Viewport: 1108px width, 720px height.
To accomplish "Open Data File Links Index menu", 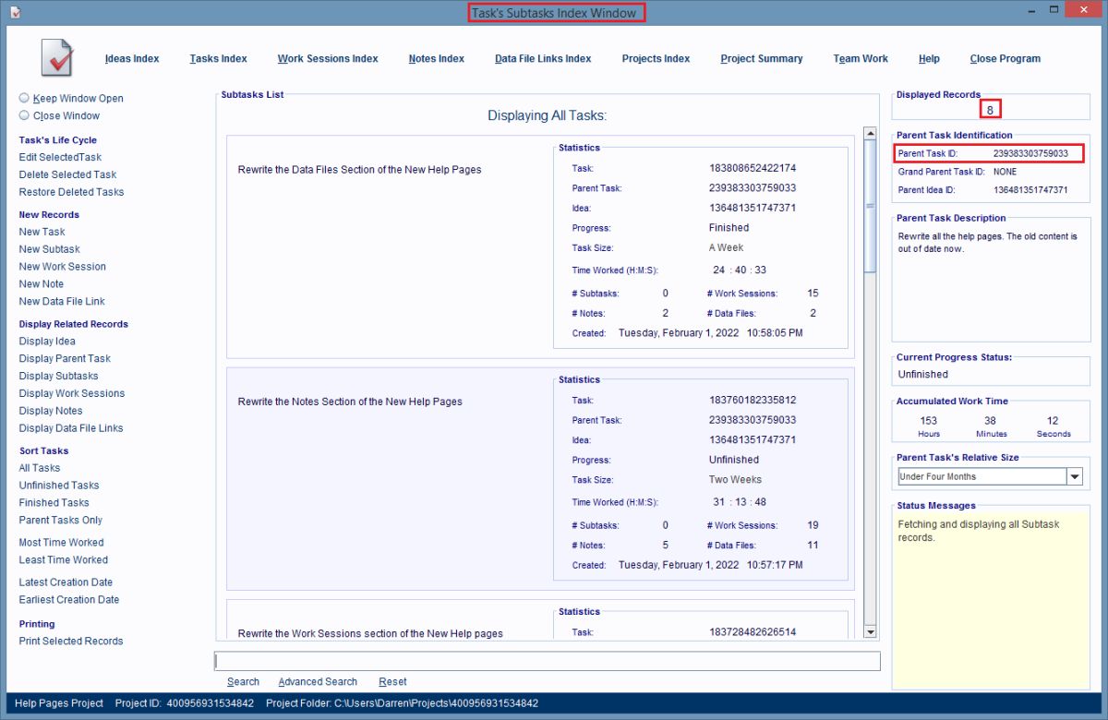I will 543,58.
